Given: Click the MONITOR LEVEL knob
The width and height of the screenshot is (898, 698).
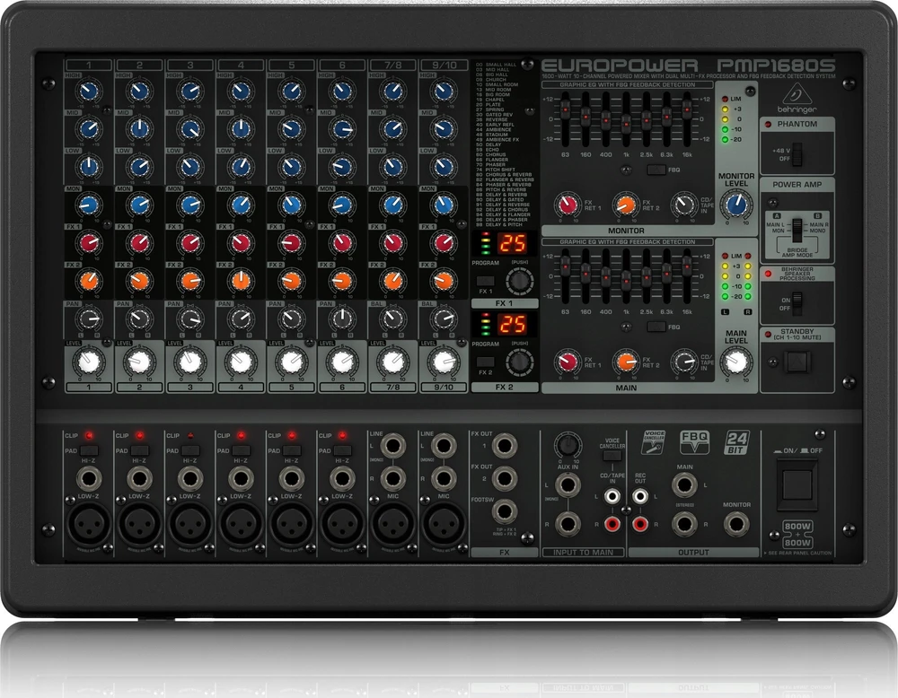Looking at the screenshot, I should pos(736,205).
